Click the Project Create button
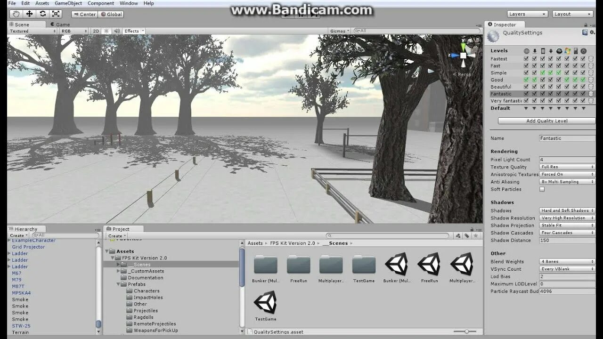The height and width of the screenshot is (339, 603). [x=116, y=236]
